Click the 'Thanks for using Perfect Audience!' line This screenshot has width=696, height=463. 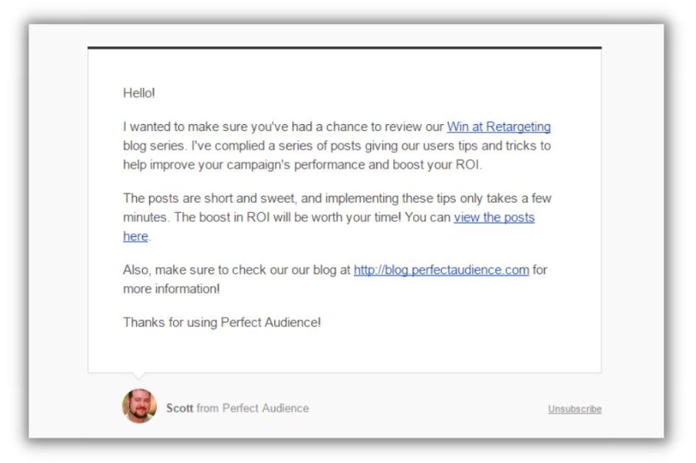click(222, 323)
